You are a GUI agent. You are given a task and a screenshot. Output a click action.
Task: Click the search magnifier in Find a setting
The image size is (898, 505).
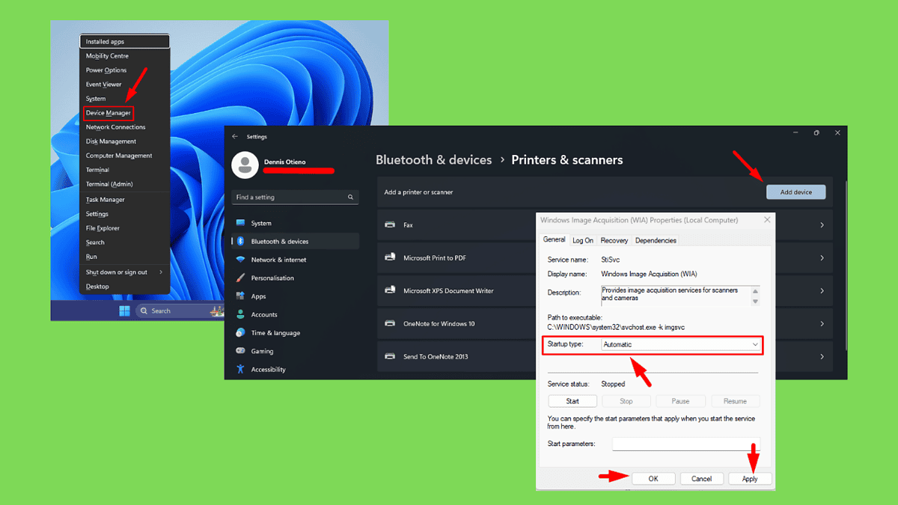click(x=350, y=198)
